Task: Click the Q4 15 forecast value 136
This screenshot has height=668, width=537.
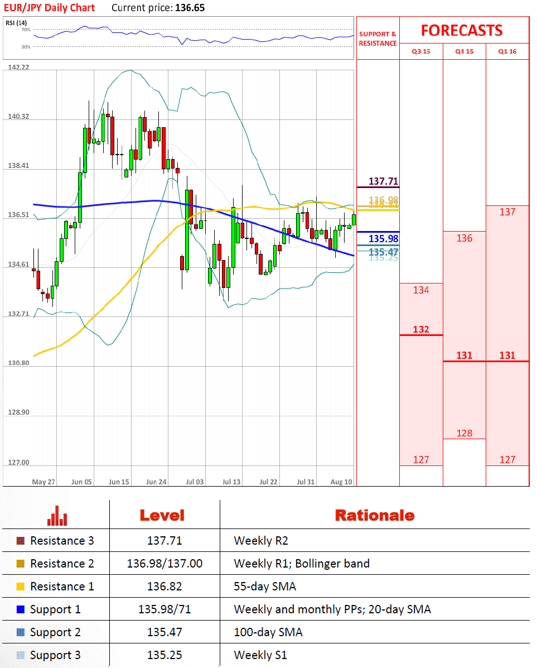Action: 464,238
